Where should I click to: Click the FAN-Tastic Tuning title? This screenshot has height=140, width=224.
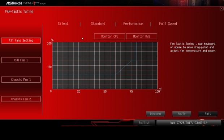click(19, 12)
